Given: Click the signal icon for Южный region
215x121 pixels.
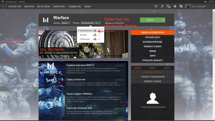Looking at the screenshot, I should (x=95, y=35).
